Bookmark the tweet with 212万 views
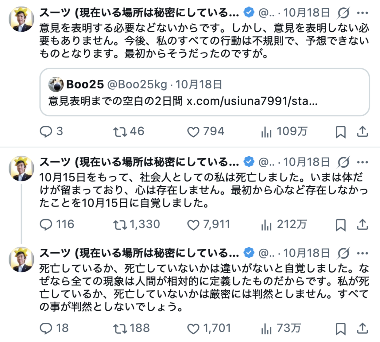 (340, 225)
